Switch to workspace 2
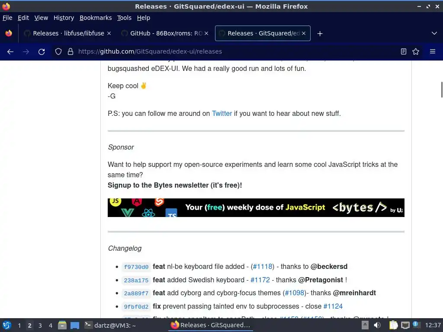Image resolution: width=443 pixels, height=332 pixels. [x=30, y=326]
